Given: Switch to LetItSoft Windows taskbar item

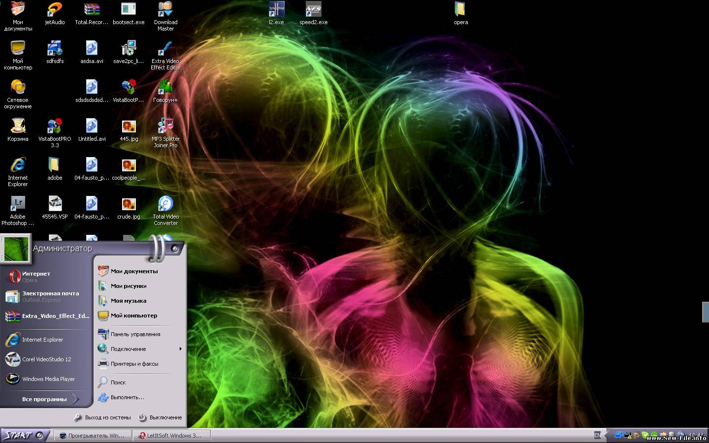Looking at the screenshot, I should pos(173,436).
